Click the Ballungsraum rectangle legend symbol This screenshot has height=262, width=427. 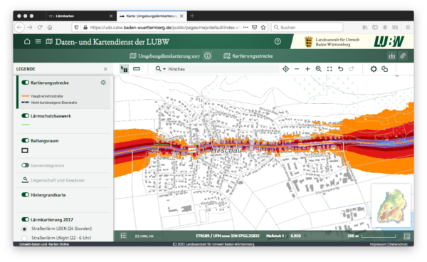(25, 150)
